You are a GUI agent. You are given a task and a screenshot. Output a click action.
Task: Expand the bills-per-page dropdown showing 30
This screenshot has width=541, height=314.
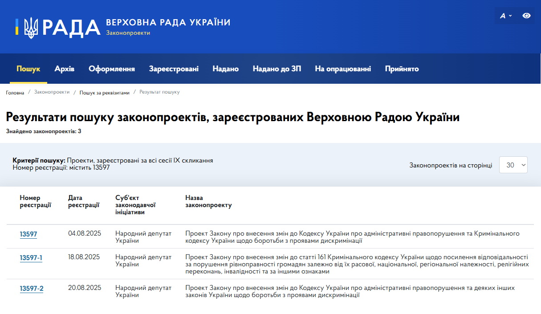click(x=513, y=165)
